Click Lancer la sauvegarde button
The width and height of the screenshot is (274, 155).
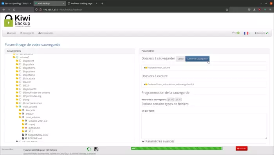(x=197, y=59)
